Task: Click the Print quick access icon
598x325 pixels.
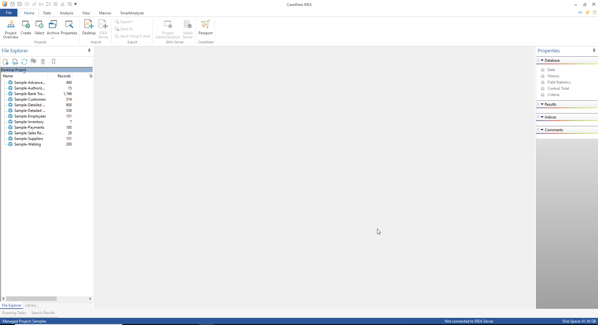Action: 27,4
